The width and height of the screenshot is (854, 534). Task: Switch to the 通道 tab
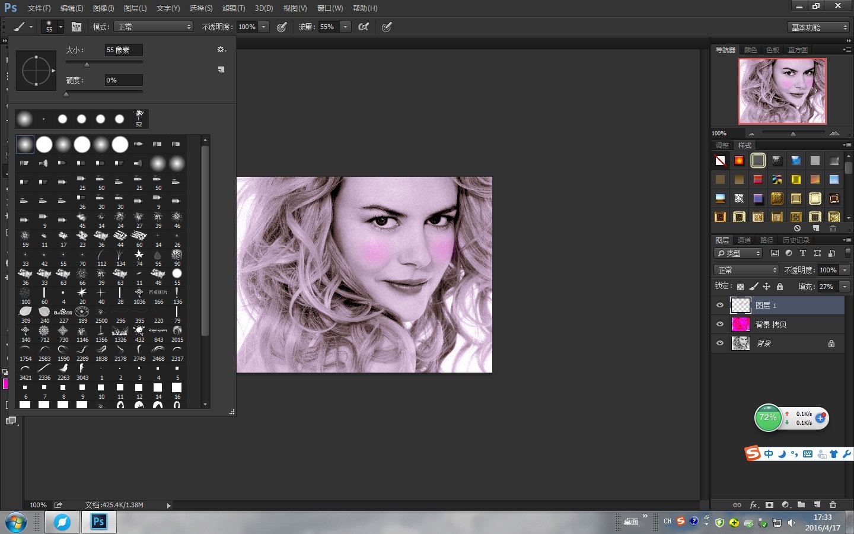pos(744,240)
